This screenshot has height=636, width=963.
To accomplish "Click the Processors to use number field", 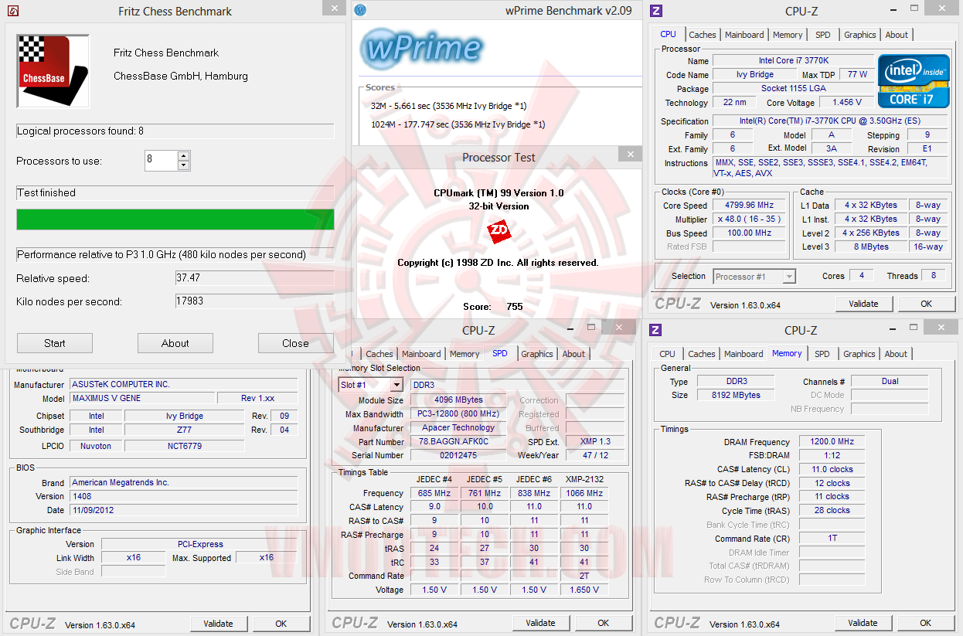I will [161, 161].
